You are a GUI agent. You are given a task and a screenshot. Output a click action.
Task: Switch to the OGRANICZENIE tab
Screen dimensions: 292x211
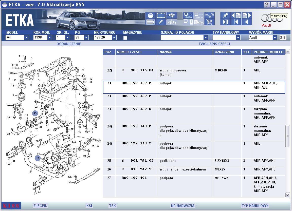click(69, 44)
